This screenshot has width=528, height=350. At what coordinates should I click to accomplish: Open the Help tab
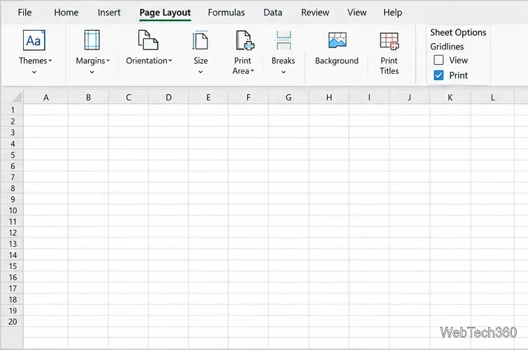click(x=393, y=13)
